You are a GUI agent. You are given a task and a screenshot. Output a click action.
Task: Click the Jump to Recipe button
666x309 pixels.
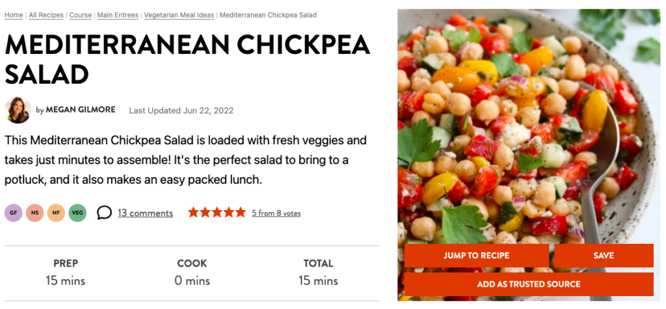pos(477,256)
